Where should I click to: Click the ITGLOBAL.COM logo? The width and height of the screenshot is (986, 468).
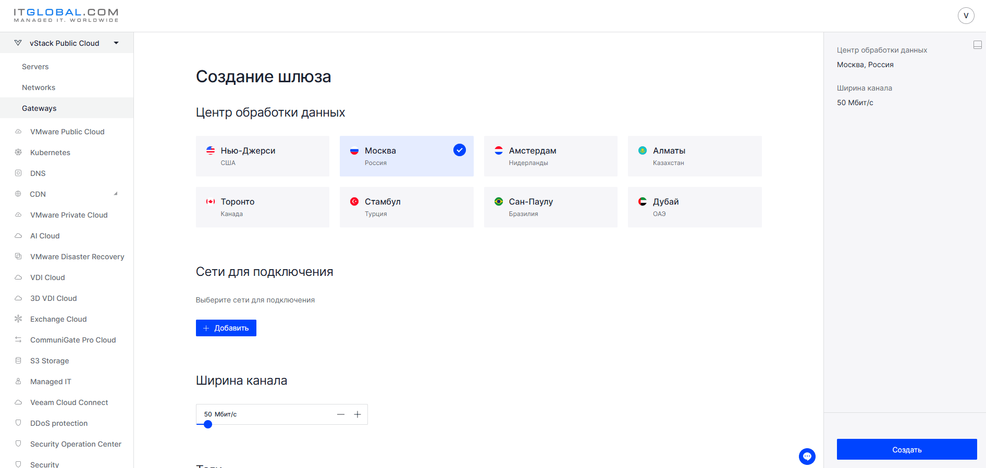coord(66,15)
